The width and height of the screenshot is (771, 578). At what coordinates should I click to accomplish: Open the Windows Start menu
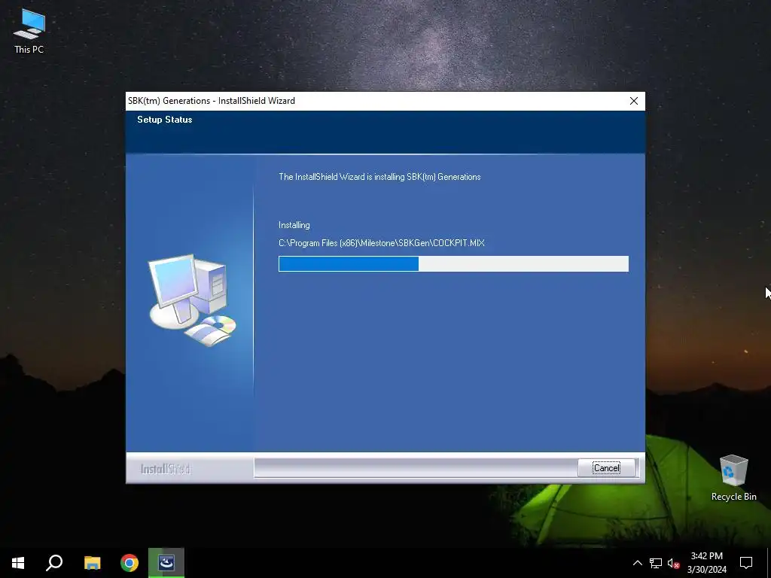tap(18, 563)
